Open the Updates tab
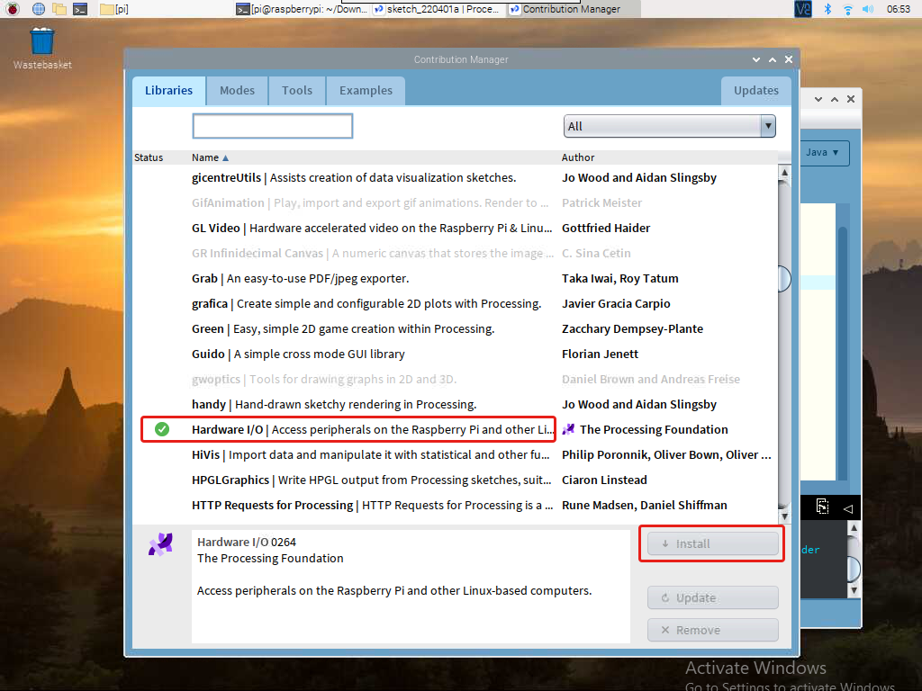 click(756, 91)
